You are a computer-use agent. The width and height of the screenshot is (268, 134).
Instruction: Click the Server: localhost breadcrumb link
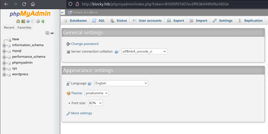pos(85,13)
